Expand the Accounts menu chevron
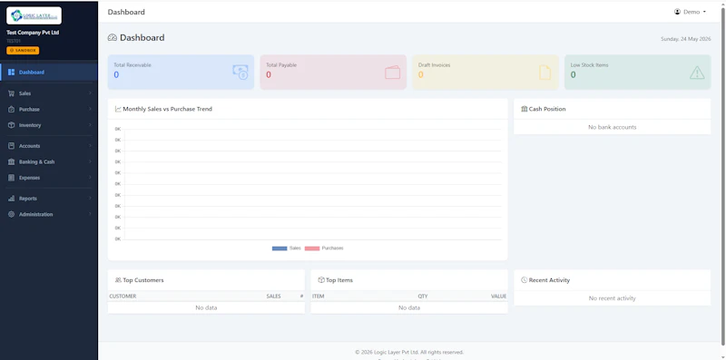Image resolution: width=726 pixels, height=360 pixels. [90, 146]
